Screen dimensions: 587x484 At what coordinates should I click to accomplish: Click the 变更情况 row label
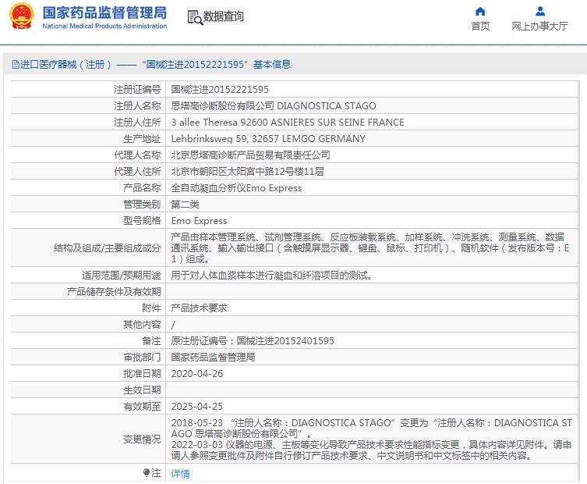[x=142, y=440]
